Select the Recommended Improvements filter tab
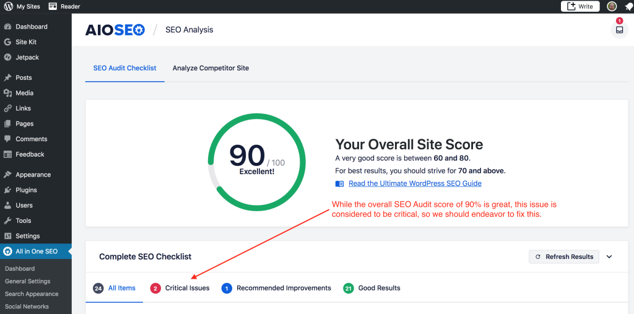The width and height of the screenshot is (634, 314). coord(277,288)
